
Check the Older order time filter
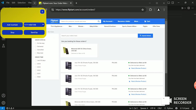(35, 77)
